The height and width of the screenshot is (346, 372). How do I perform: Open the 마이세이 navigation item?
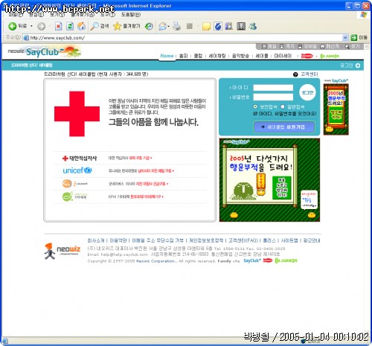(283, 56)
